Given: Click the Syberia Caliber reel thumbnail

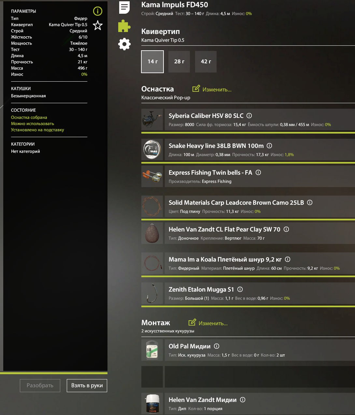Looking at the screenshot, I should click(152, 120).
